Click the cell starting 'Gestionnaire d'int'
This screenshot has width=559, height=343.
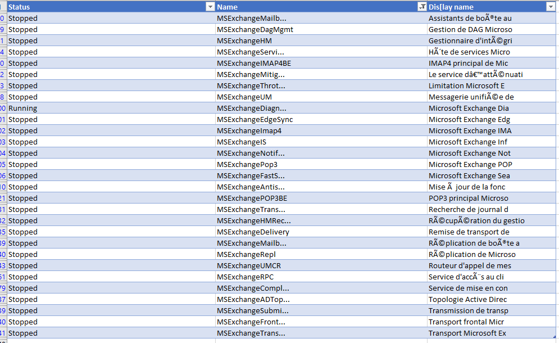pos(491,40)
